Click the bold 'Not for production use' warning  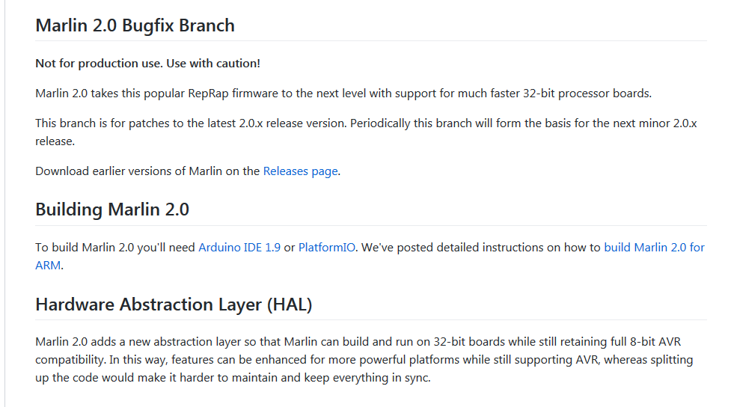click(148, 64)
